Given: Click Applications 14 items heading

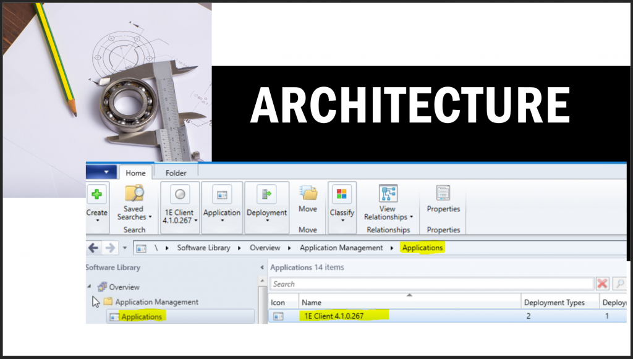Looking at the screenshot, I should click(307, 267).
